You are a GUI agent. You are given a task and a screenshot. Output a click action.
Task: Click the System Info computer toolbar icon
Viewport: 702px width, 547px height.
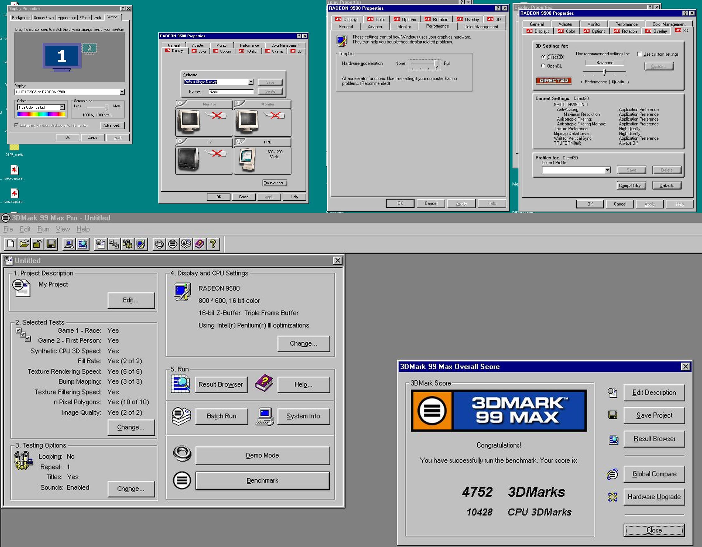[x=69, y=244]
